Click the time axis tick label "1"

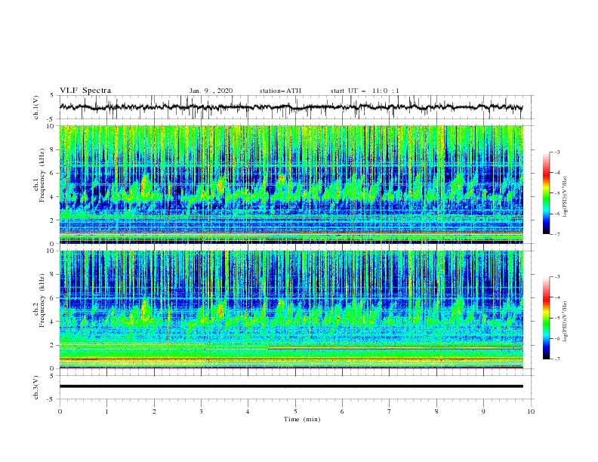point(106,411)
